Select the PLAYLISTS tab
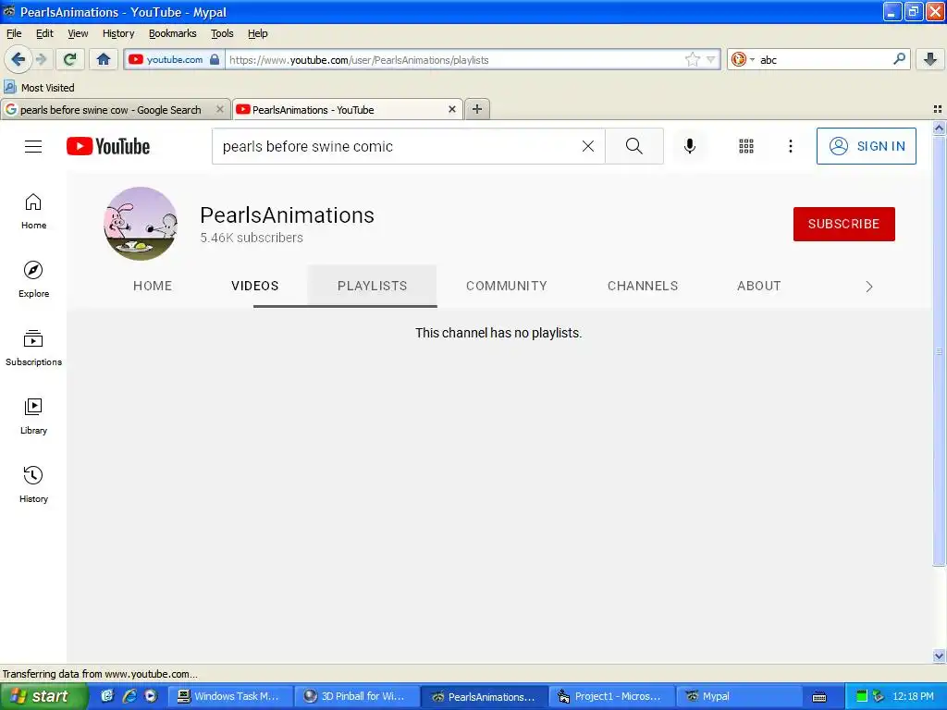Image resolution: width=947 pixels, height=710 pixels. pyautogui.click(x=372, y=286)
